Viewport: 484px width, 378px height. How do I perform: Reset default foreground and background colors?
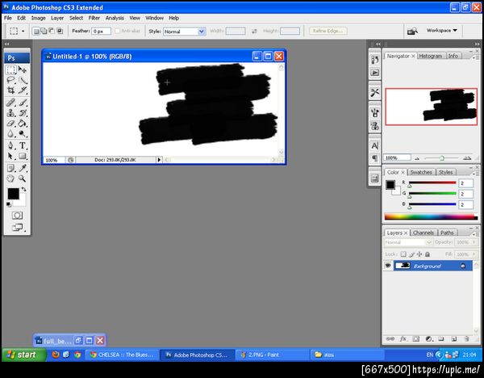point(9,204)
